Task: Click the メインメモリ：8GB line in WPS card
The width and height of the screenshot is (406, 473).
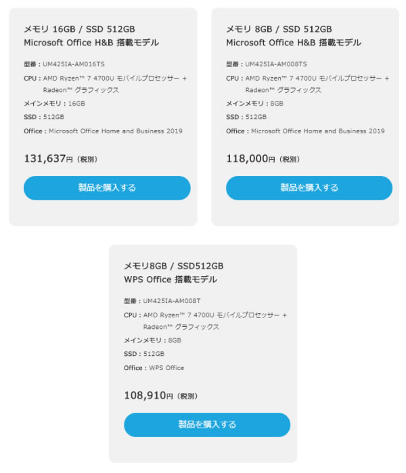Action: (152, 340)
